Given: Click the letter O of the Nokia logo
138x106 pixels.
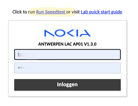Looking at the screenshot, I should pyautogui.click(x=61, y=33).
